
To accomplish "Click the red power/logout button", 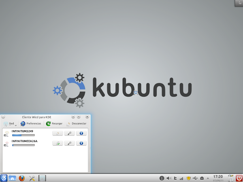I will 239,178.
